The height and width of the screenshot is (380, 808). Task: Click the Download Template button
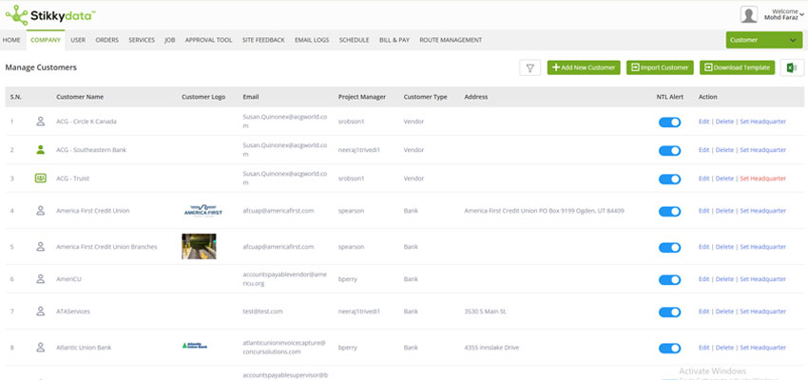point(737,67)
